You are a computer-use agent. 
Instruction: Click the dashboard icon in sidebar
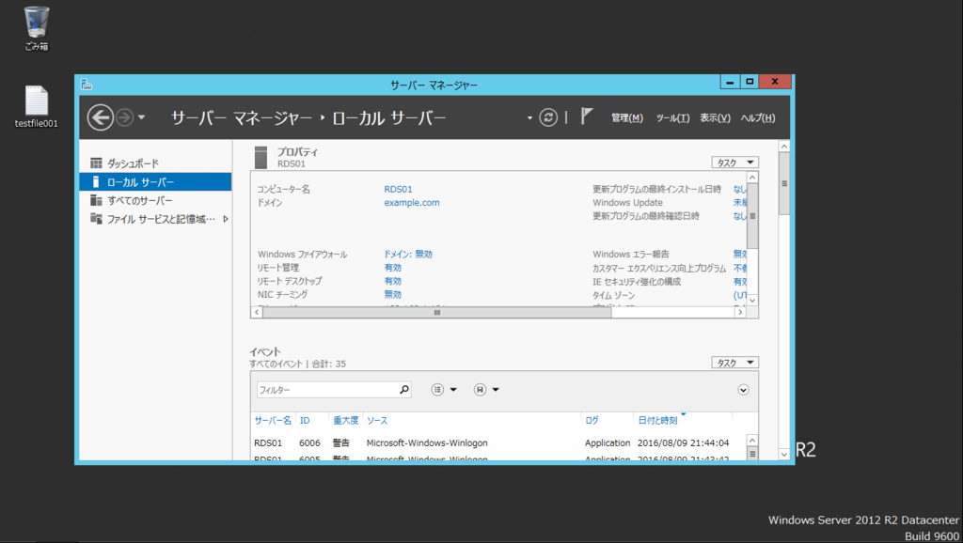click(96, 163)
